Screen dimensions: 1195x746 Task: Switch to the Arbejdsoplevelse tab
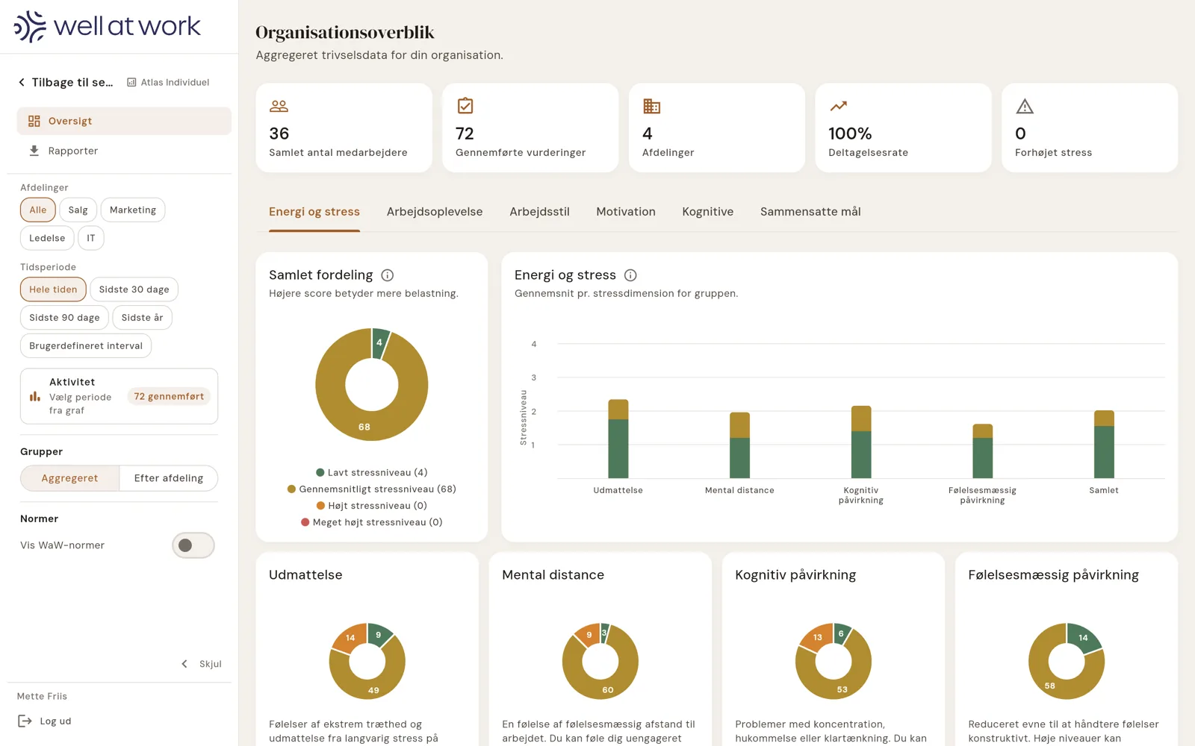(435, 212)
